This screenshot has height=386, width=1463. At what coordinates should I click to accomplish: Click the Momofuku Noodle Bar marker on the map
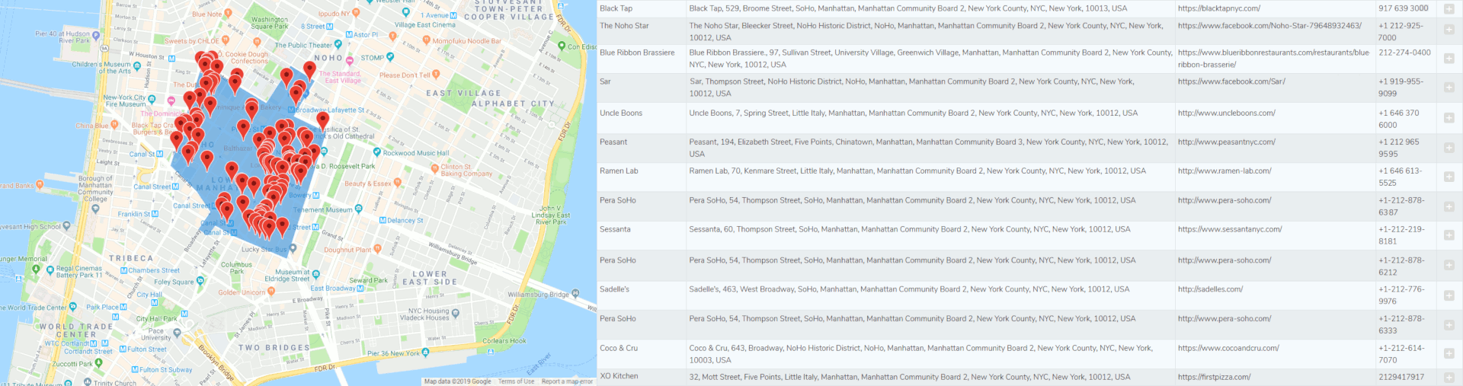click(x=427, y=41)
